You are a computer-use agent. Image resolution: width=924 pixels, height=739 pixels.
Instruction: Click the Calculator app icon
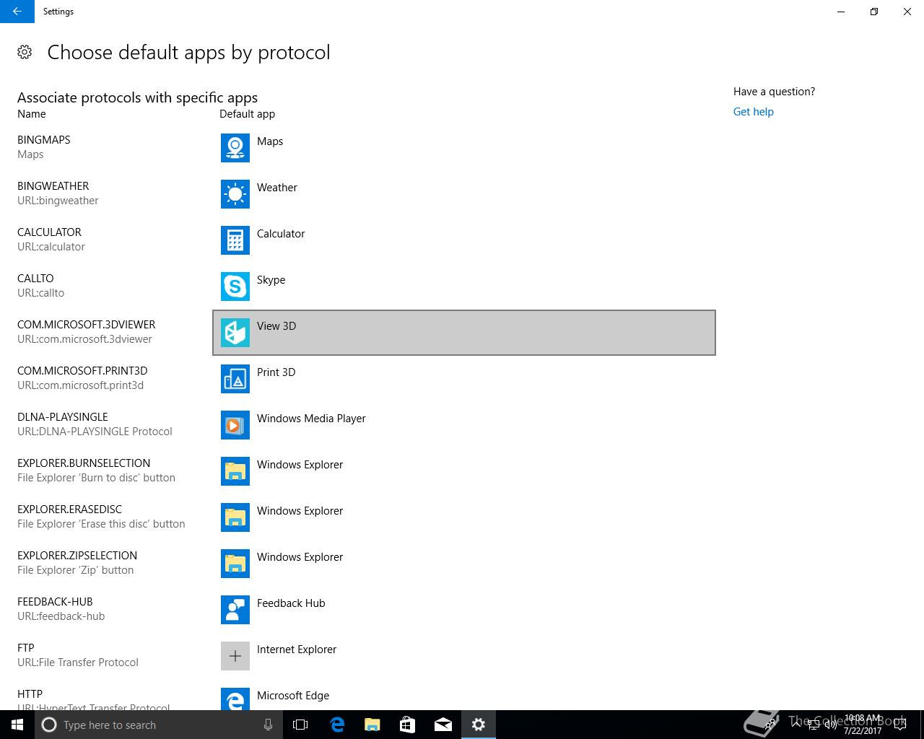235,240
